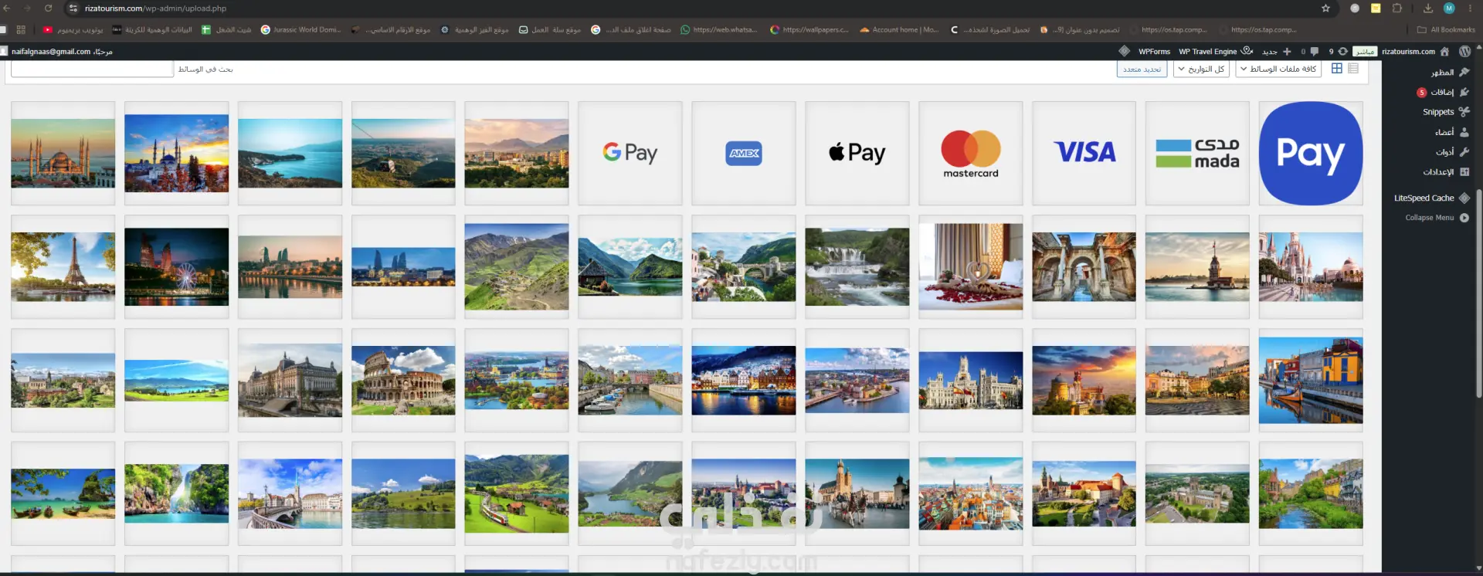Open the browser Downloads icon

(1427, 8)
